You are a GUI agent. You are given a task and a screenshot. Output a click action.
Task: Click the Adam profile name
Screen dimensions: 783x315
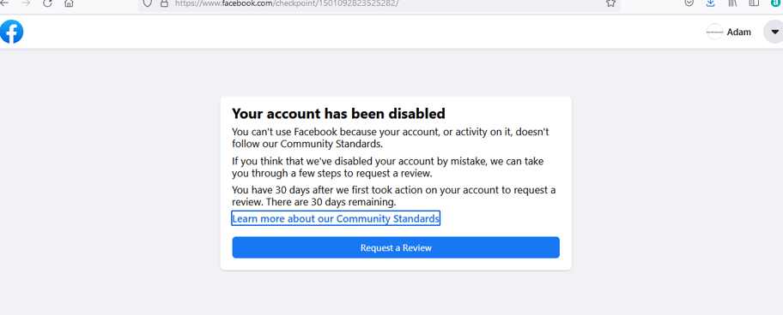point(739,32)
